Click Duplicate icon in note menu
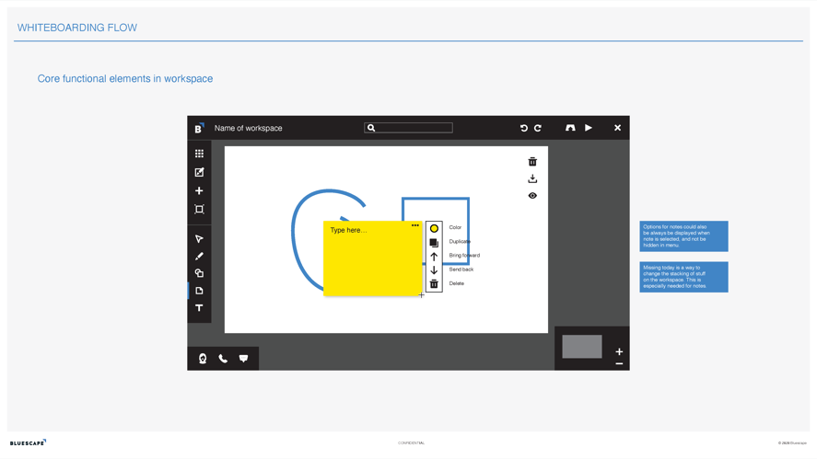 434,243
